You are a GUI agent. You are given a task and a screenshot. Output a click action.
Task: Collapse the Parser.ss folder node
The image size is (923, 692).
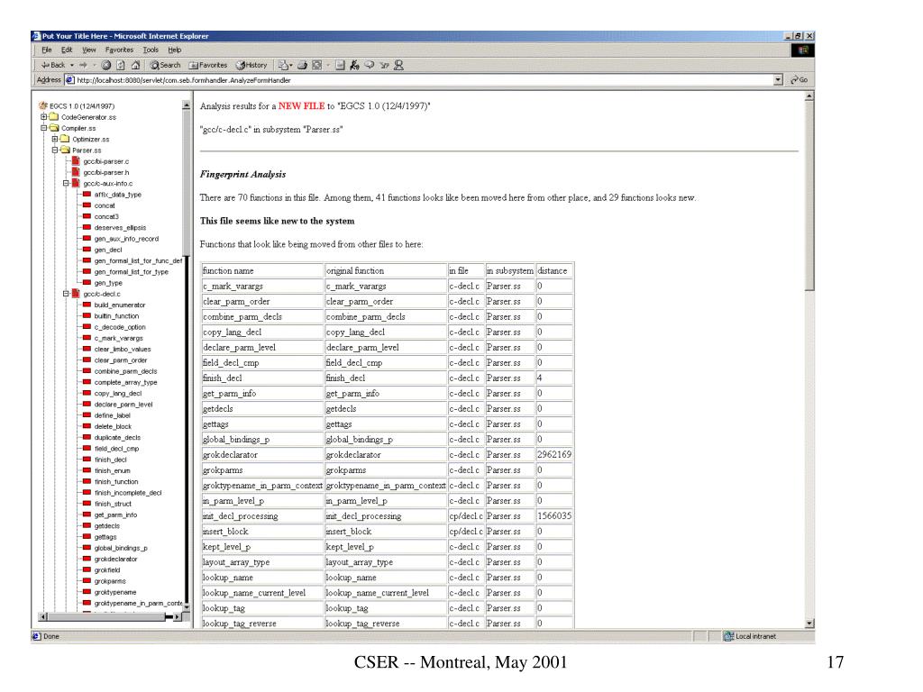(55, 150)
